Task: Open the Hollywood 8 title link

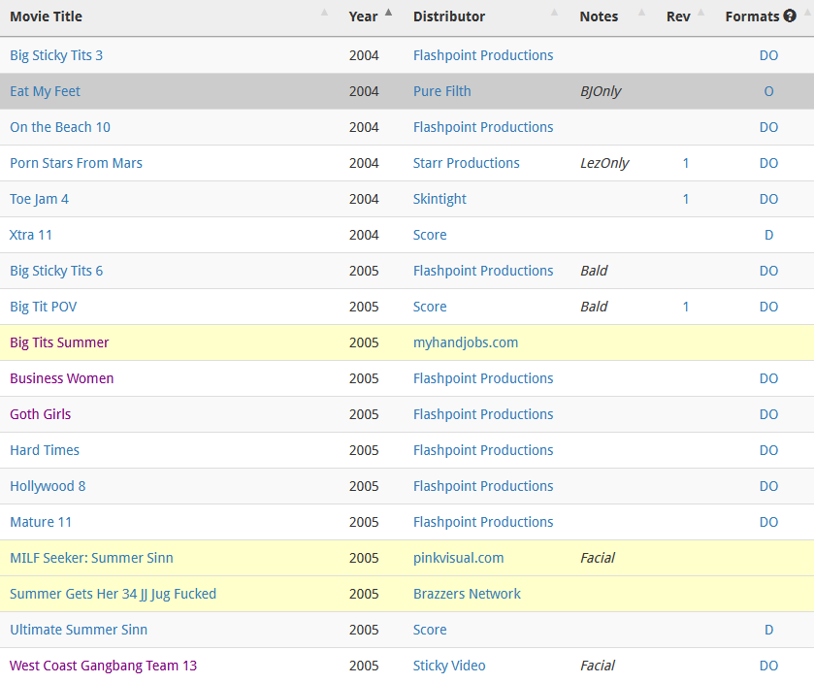Action: point(48,486)
